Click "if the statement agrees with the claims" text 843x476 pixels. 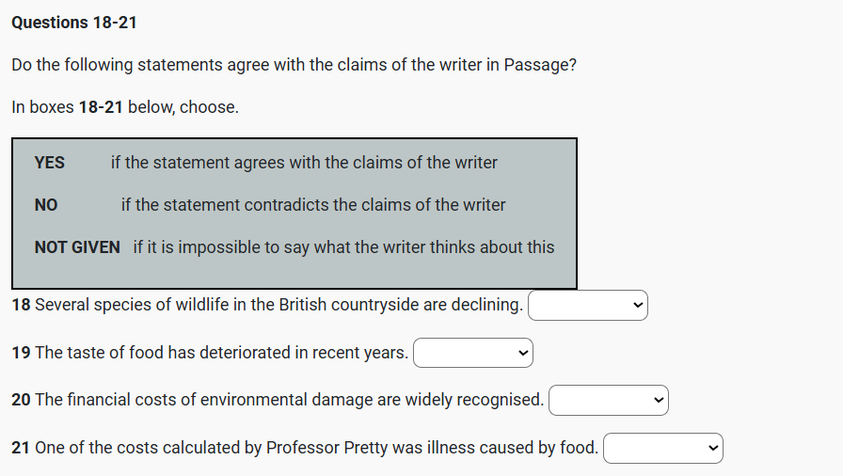(304, 163)
